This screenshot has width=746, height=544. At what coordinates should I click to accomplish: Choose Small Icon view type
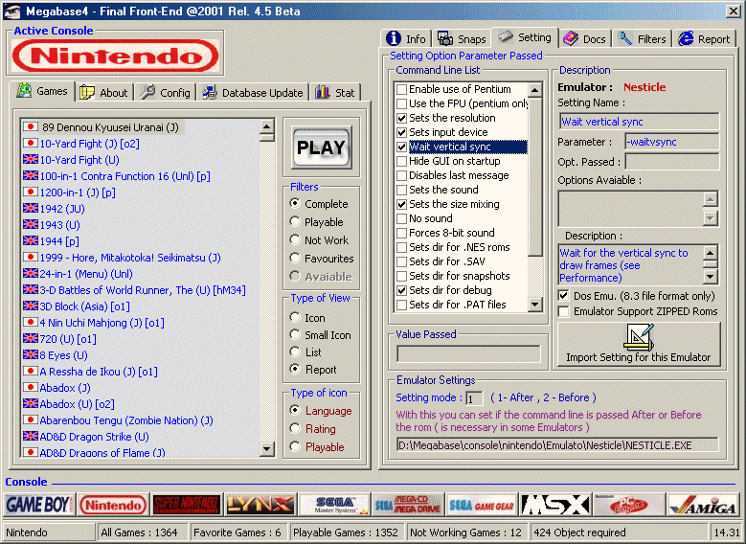295,334
